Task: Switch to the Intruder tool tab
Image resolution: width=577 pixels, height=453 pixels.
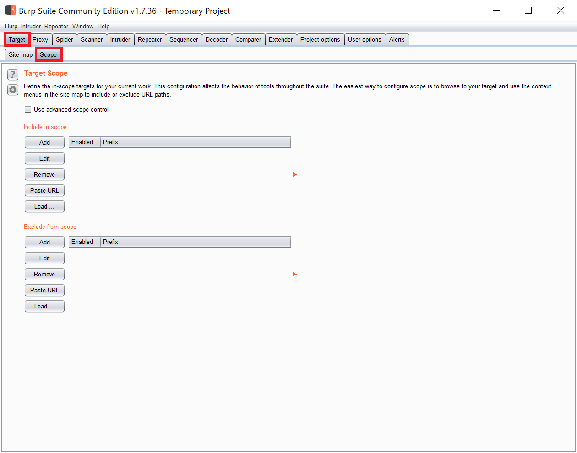Action: (120, 39)
